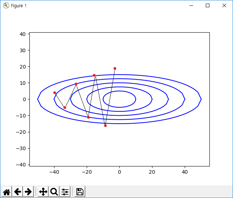Click the x-axis label −20
233x198 pixels.
87,172
